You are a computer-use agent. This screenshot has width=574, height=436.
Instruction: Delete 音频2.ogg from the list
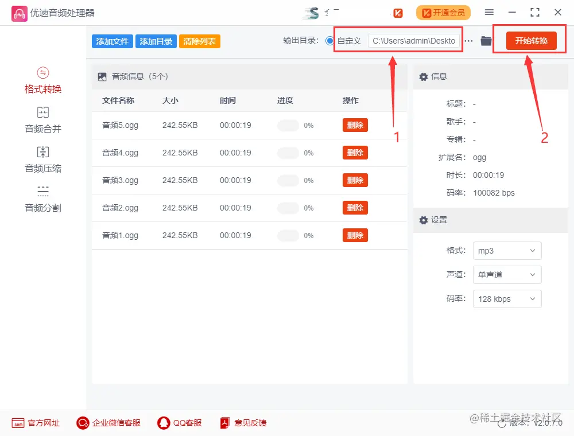355,208
